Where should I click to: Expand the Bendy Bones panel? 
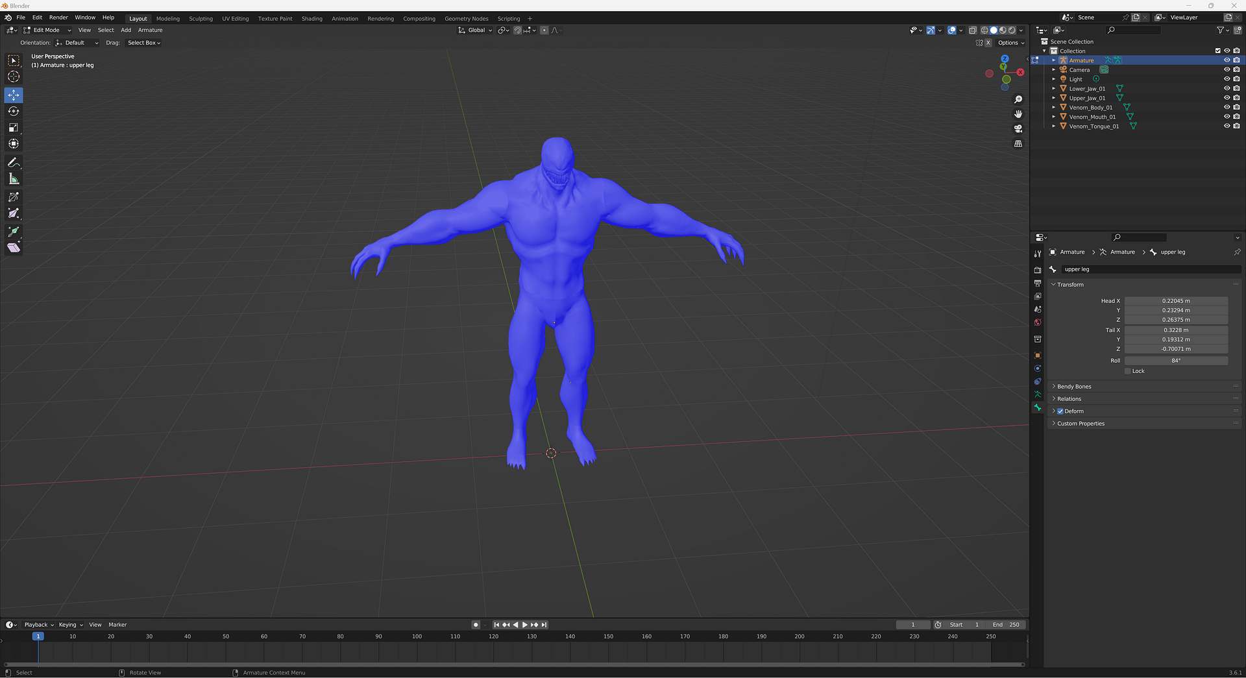click(x=1074, y=387)
